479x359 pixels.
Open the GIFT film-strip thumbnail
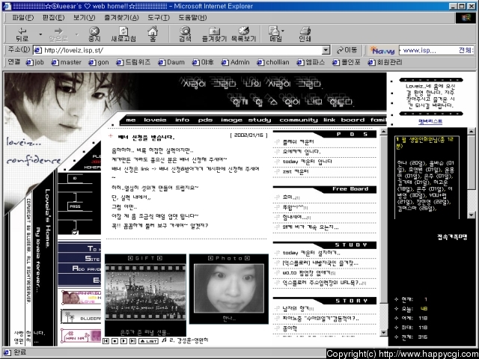[145, 292]
